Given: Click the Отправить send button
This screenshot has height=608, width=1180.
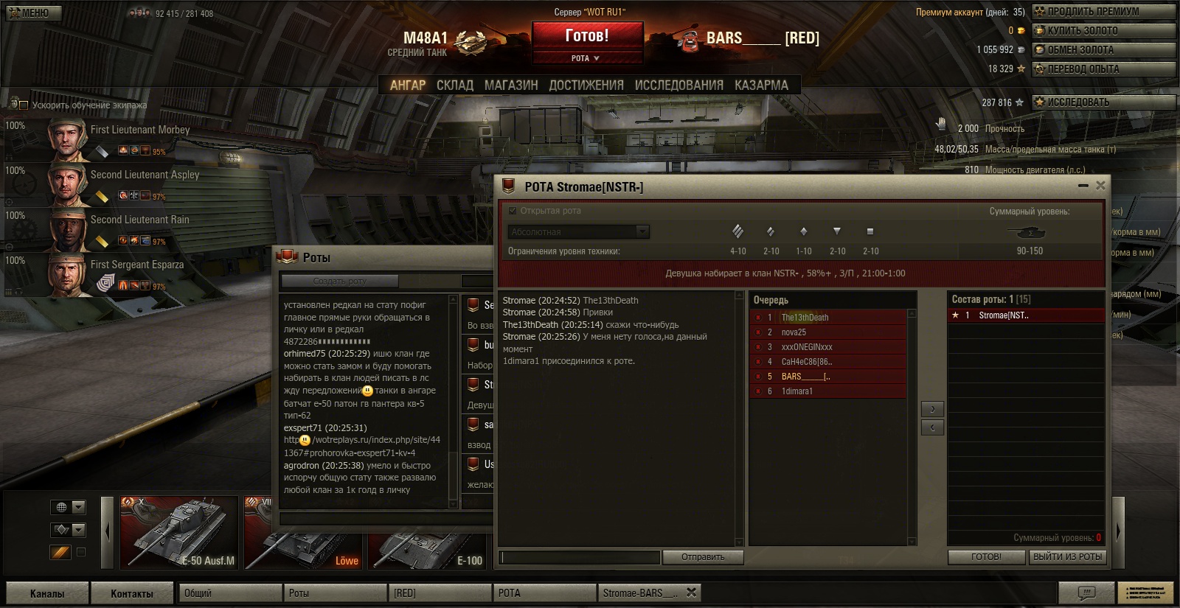Looking at the screenshot, I should (x=703, y=557).
